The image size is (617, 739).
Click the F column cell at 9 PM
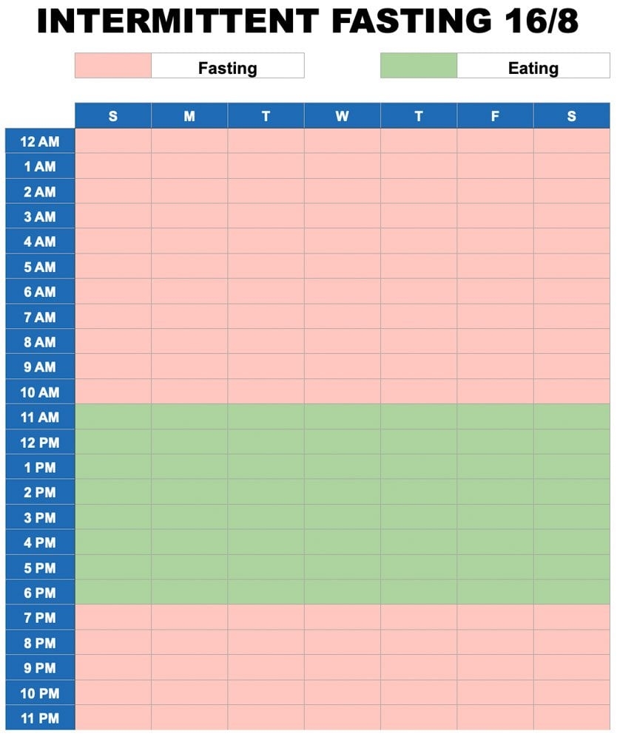495,668
